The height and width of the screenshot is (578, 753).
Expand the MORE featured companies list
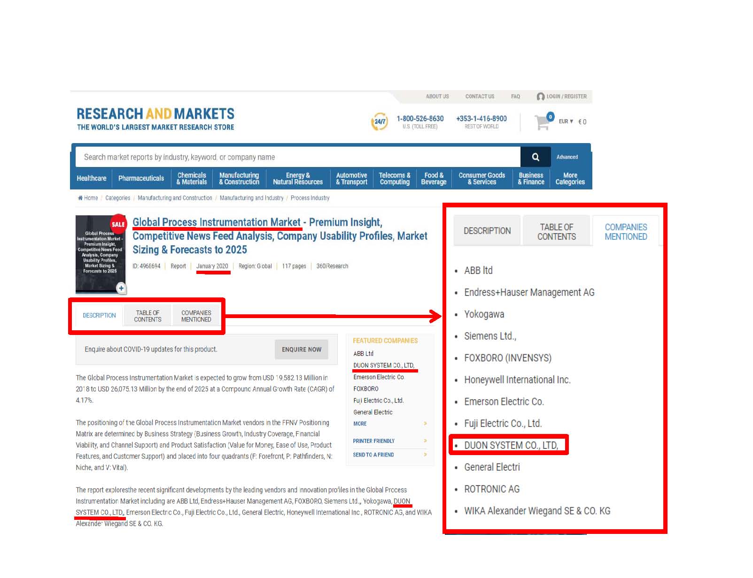tap(390, 424)
